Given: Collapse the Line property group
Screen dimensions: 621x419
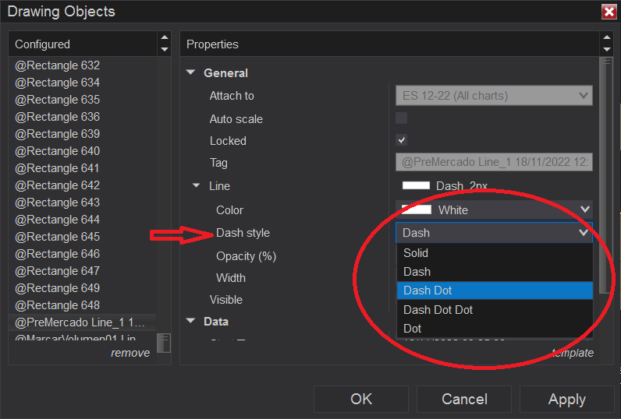Looking at the screenshot, I should click(x=197, y=186).
